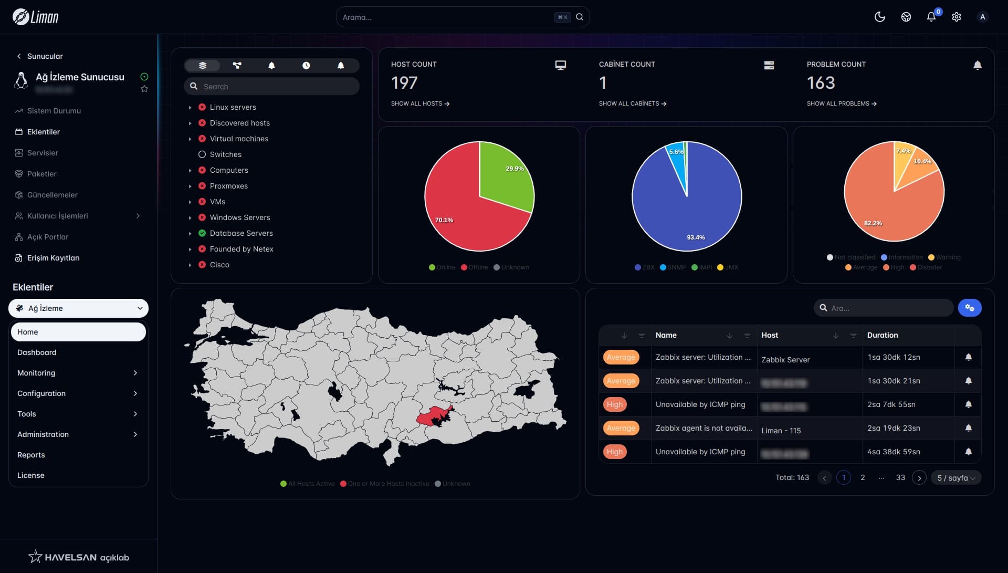Click the green status icon on Database Servers
Image resolution: width=1008 pixels, height=573 pixels.
pyautogui.click(x=202, y=233)
